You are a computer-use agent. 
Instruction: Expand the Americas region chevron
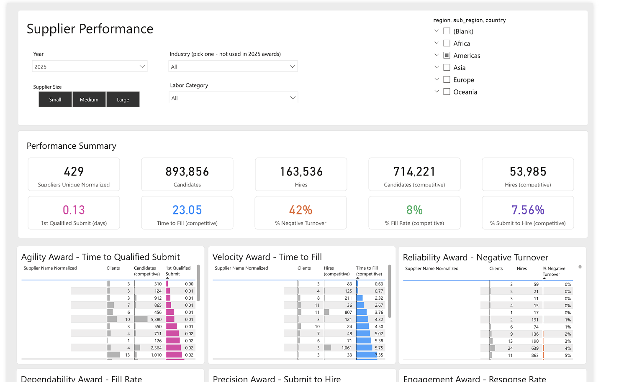tap(437, 55)
